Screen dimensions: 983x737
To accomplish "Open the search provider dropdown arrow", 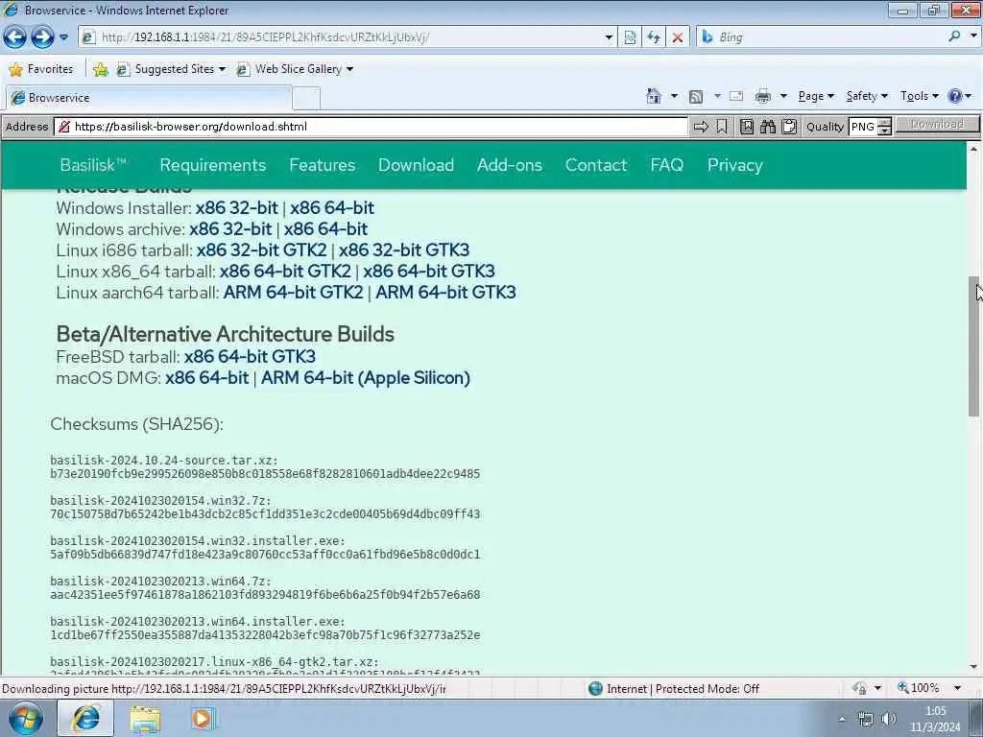I will (973, 36).
